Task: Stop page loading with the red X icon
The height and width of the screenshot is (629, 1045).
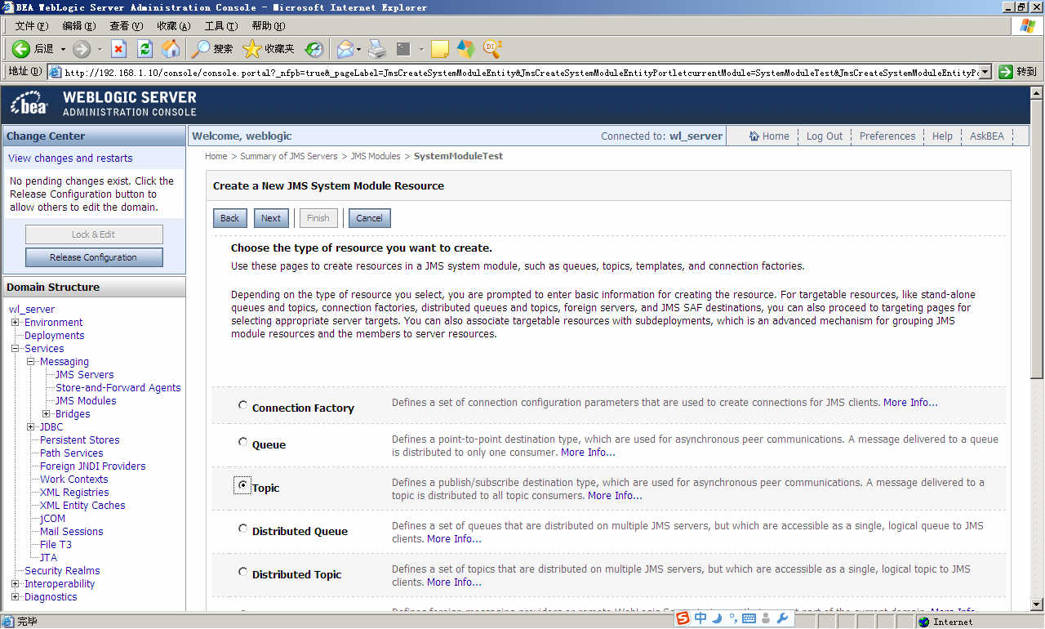Action: [119, 49]
